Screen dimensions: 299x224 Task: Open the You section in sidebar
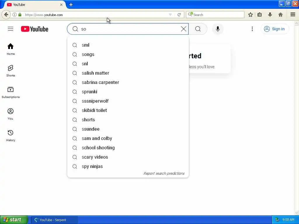(11, 114)
